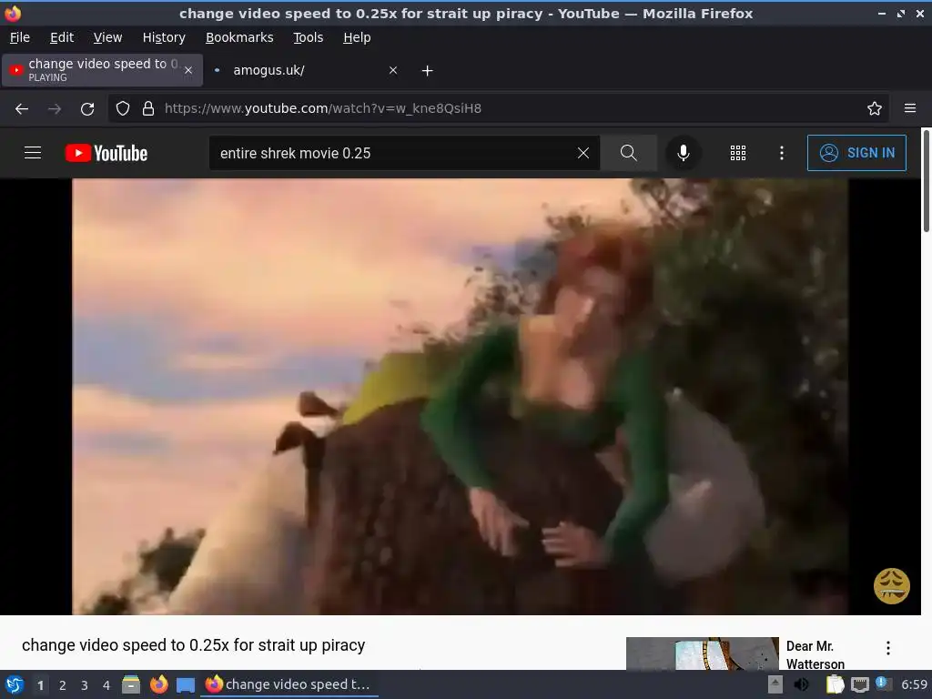Open the Dear Mr. Watterson video thumbnail
The width and height of the screenshot is (932, 699).
tap(703, 653)
